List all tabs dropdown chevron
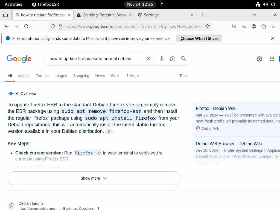 tap(254, 15)
